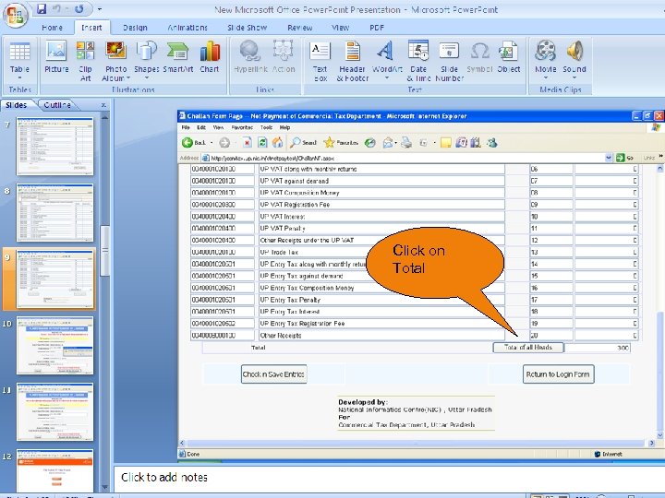Click the Redo icon in Quick Access Toolbar
This screenshot has width=665, height=498.
point(79,8)
